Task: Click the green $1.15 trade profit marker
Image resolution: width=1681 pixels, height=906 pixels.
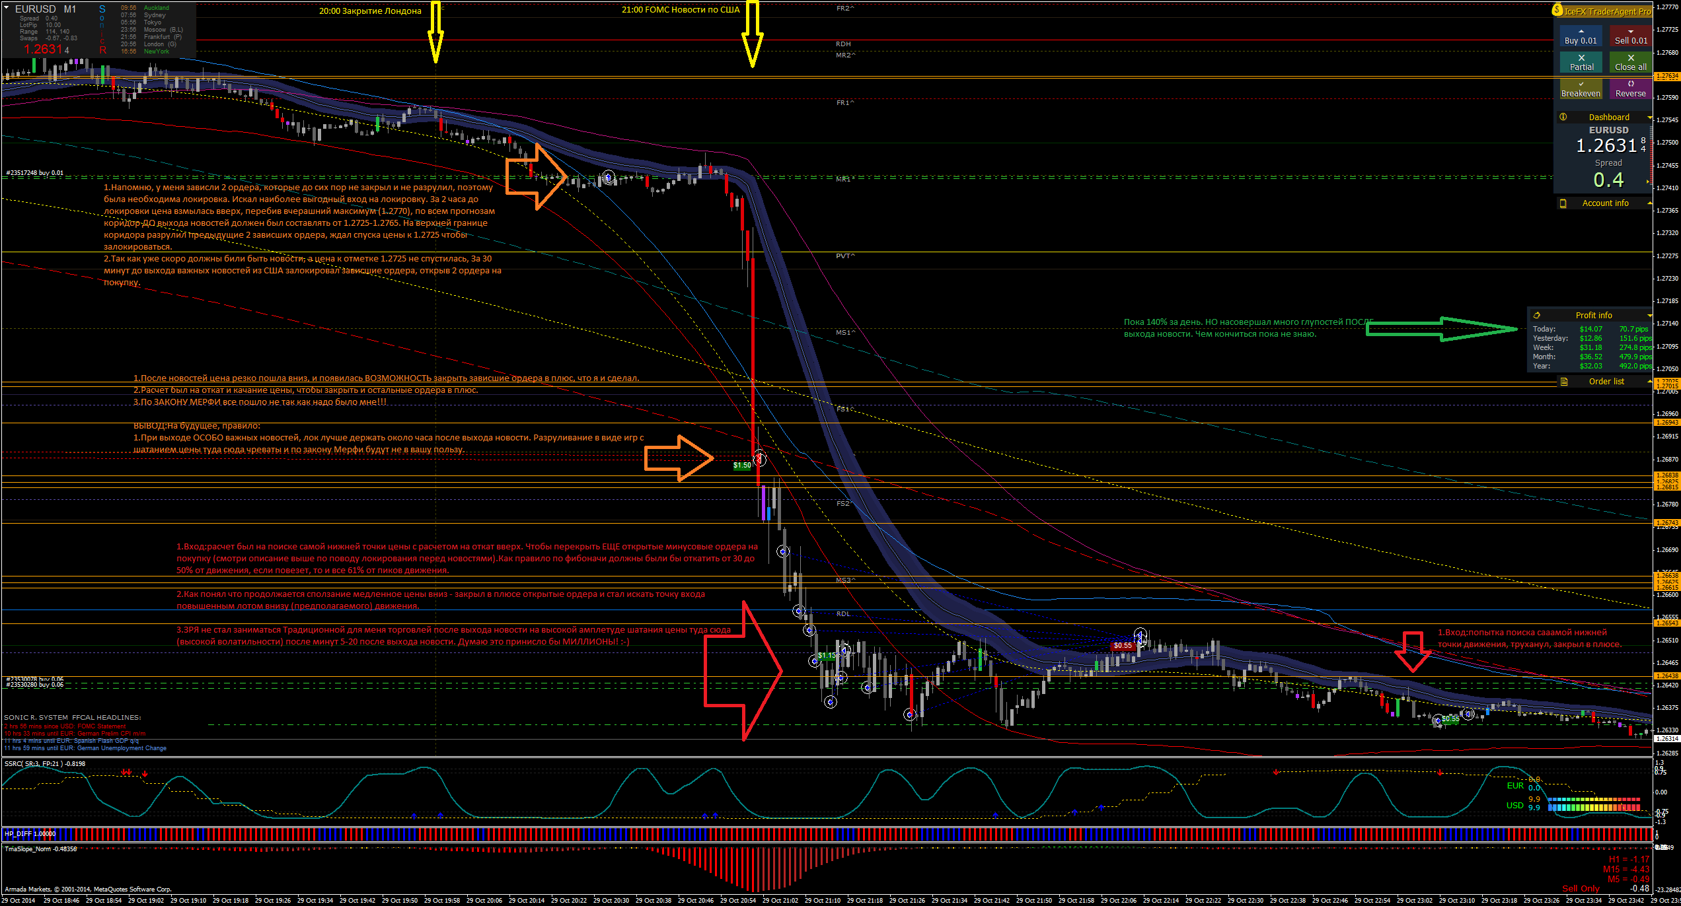Action: click(x=827, y=656)
